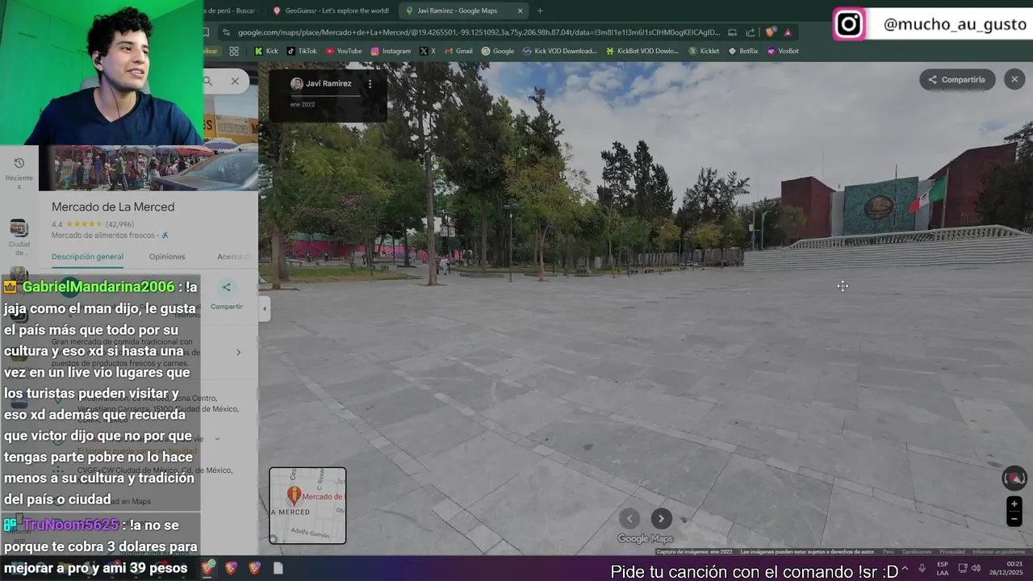Open the VoxBot bookmark
Viewport: 1033px width, 581px height.
pyautogui.click(x=783, y=51)
